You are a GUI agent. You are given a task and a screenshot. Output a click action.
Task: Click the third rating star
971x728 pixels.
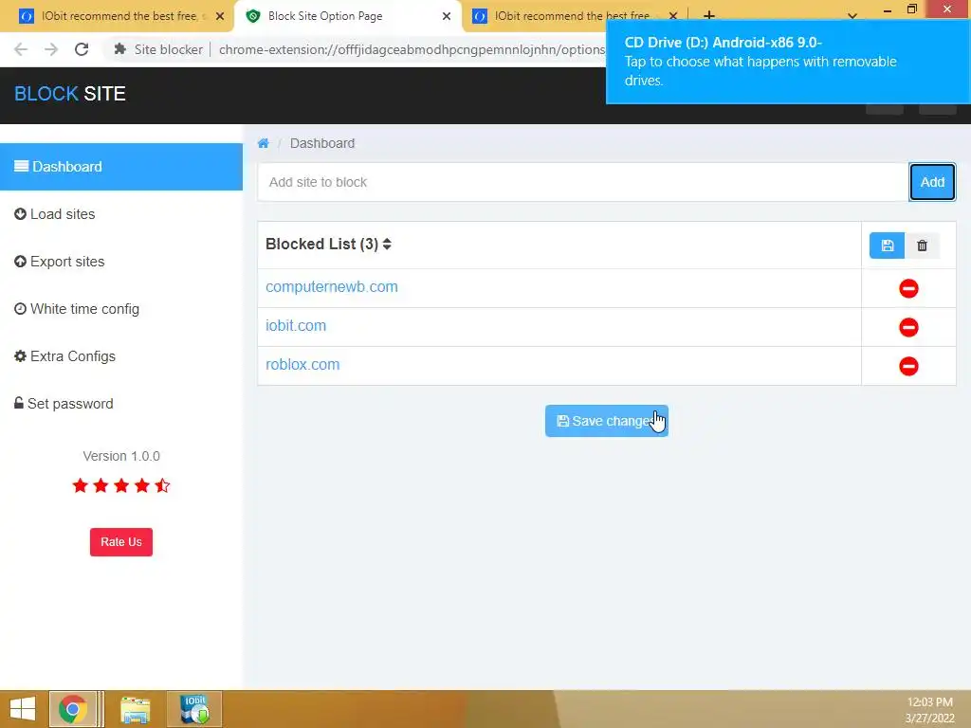(121, 486)
